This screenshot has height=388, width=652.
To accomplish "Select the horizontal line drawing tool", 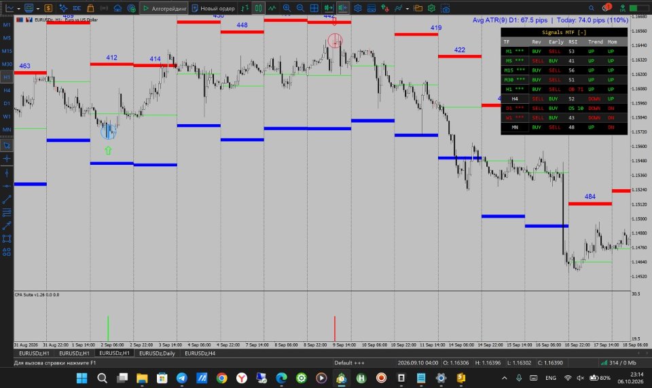I will 7,186.
